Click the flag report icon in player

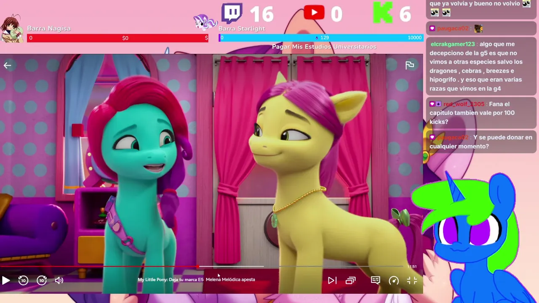(x=410, y=65)
